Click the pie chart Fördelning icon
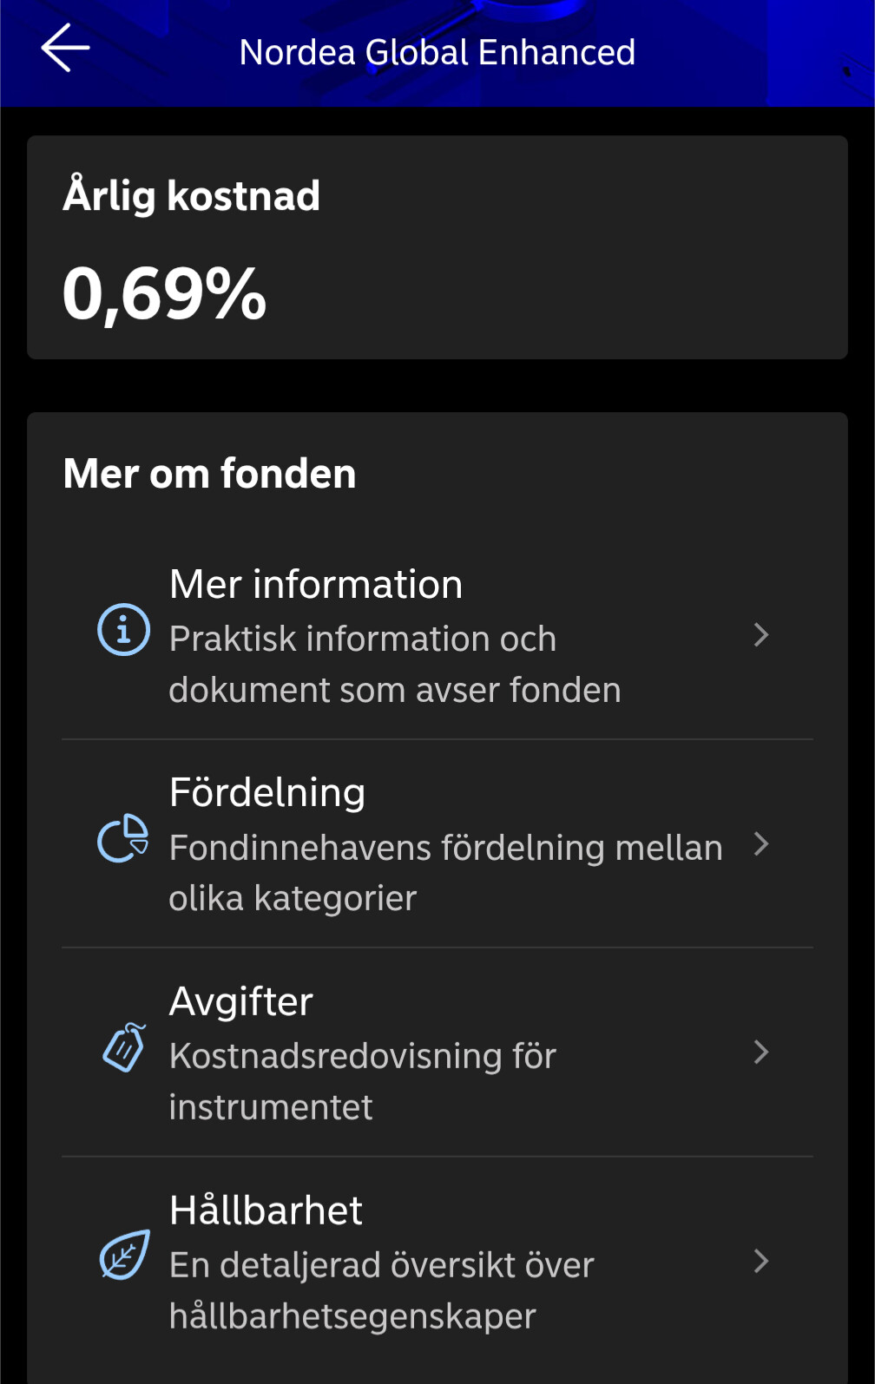 tap(123, 838)
